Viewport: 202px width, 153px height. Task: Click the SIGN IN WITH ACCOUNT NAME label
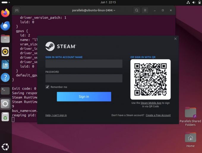[x=64, y=57]
